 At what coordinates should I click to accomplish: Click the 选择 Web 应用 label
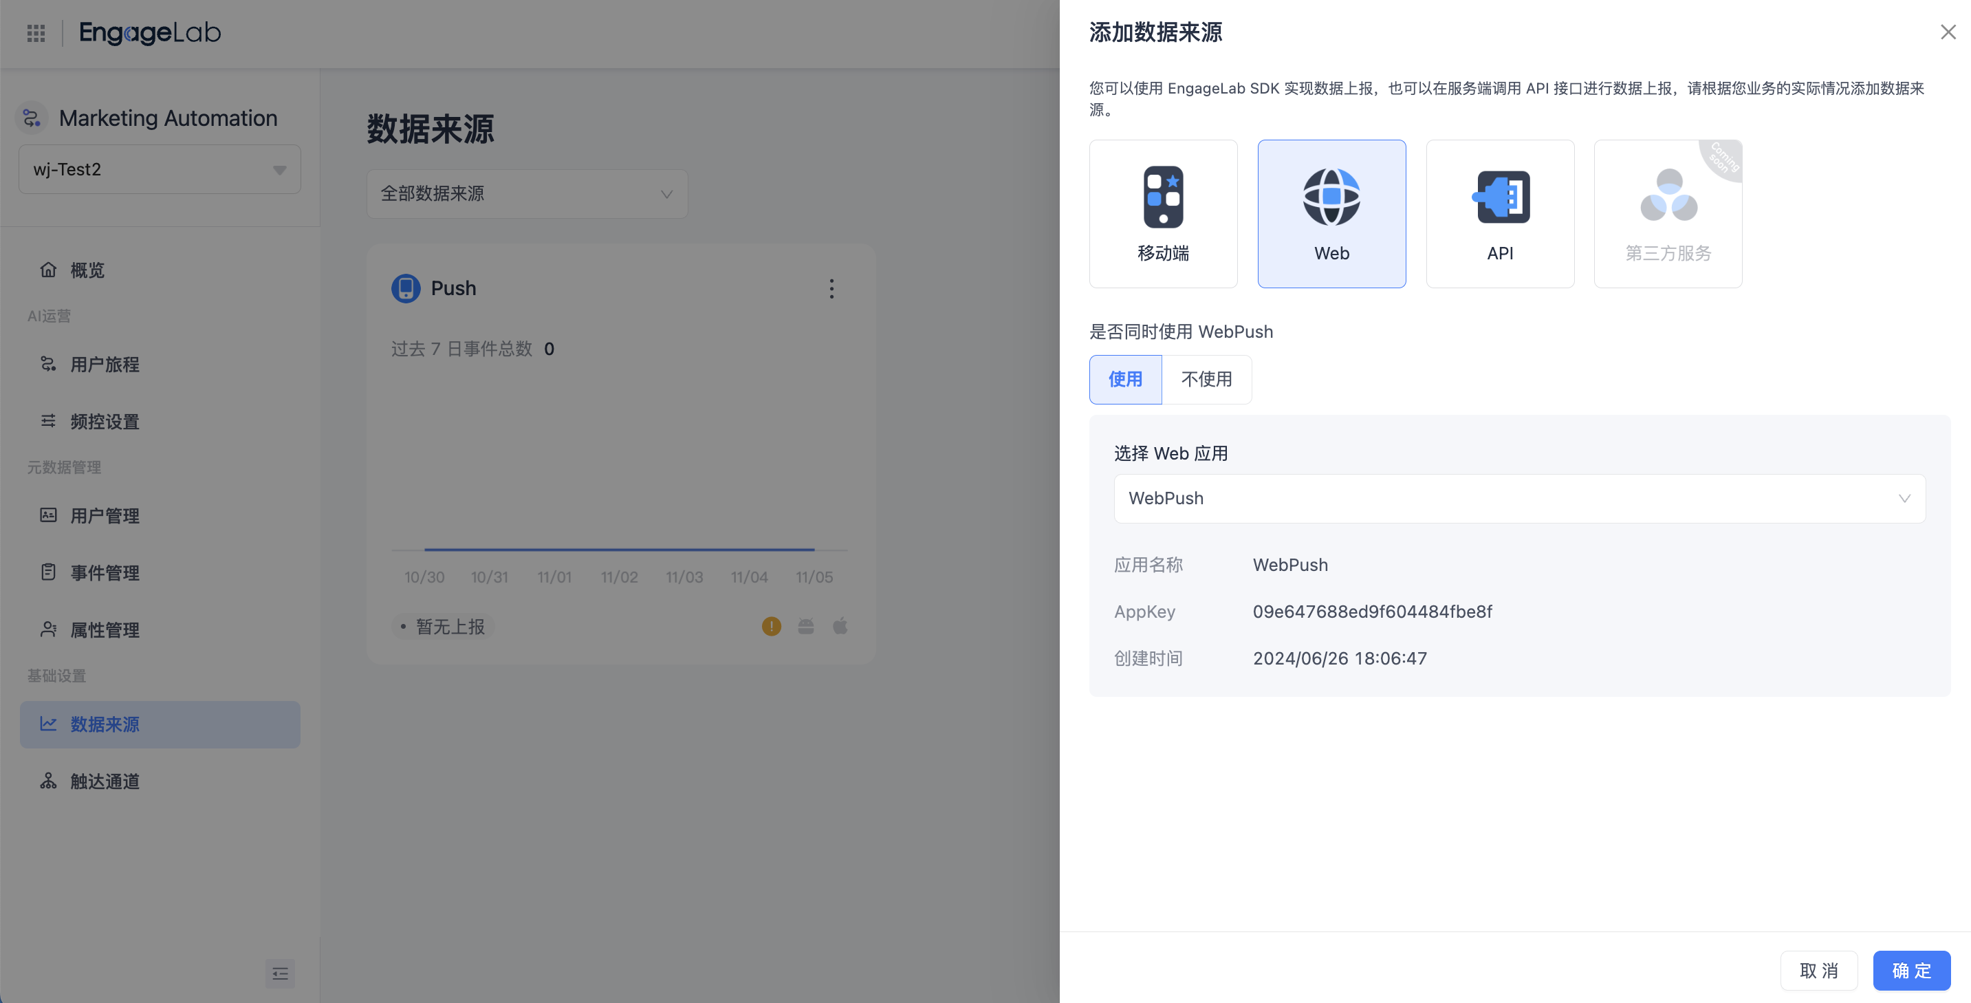coord(1170,453)
